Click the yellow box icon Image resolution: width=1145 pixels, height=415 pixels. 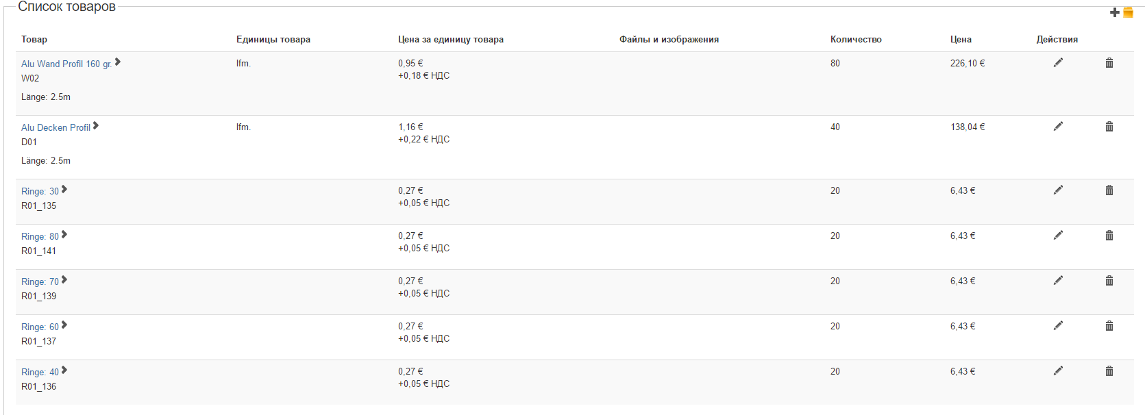click(1128, 12)
